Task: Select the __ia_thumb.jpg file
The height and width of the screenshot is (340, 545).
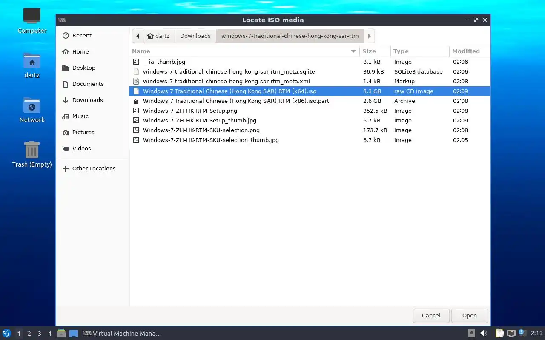Action: click(x=310, y=62)
